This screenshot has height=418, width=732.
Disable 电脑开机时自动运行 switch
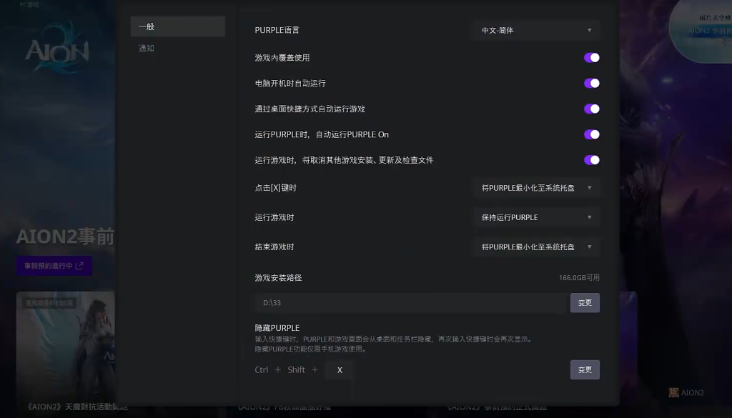pyautogui.click(x=591, y=84)
